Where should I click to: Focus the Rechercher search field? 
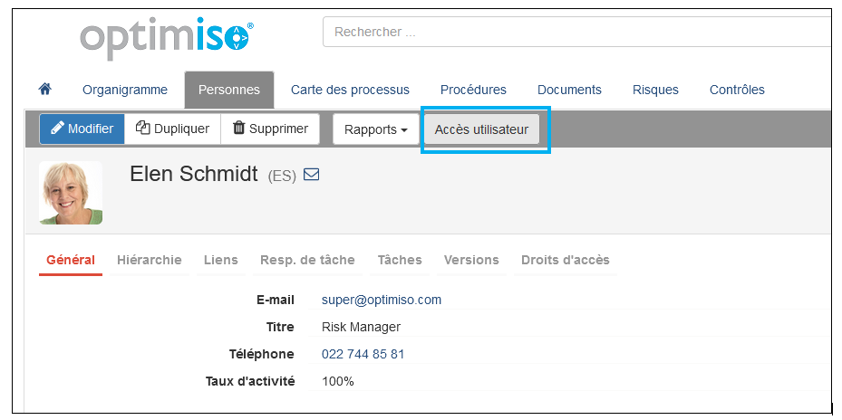(x=576, y=32)
